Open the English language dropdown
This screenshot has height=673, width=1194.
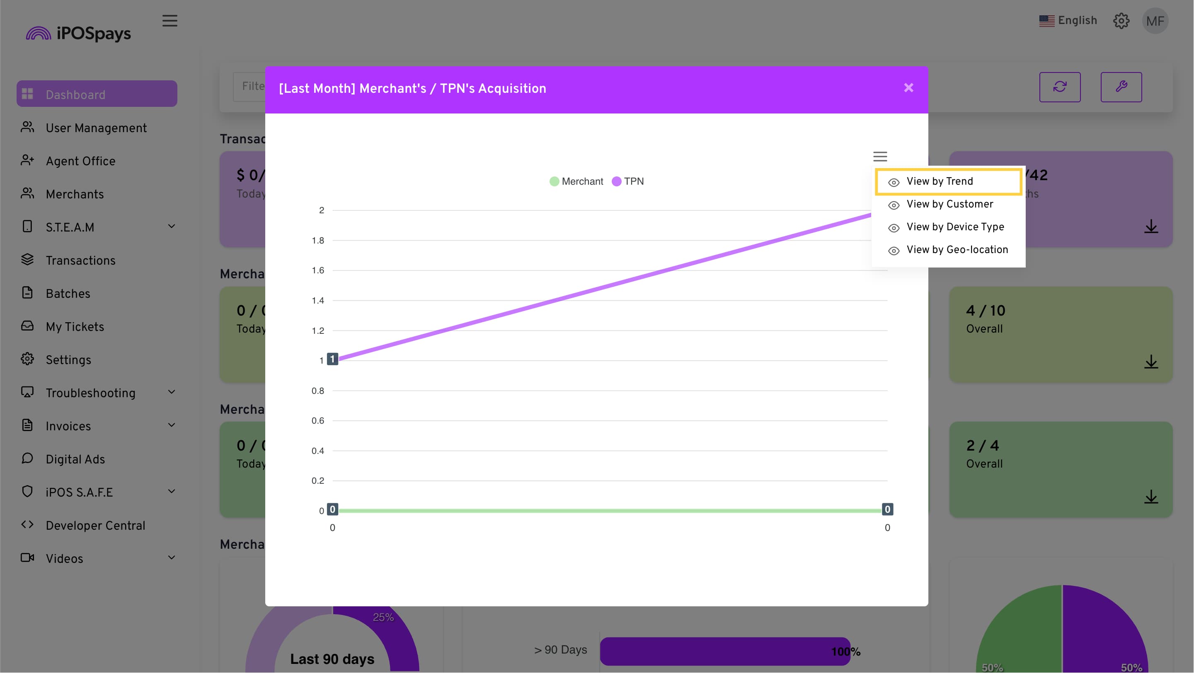[x=1068, y=21]
